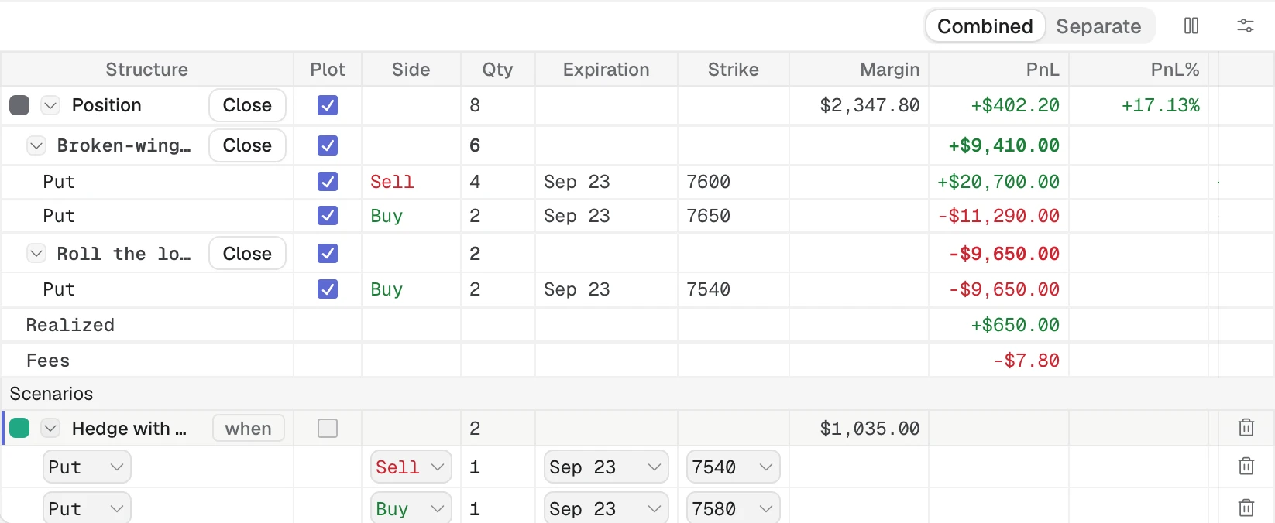Open the table settings sliders icon
Viewport: 1275px width, 523px height.
pos(1246,26)
